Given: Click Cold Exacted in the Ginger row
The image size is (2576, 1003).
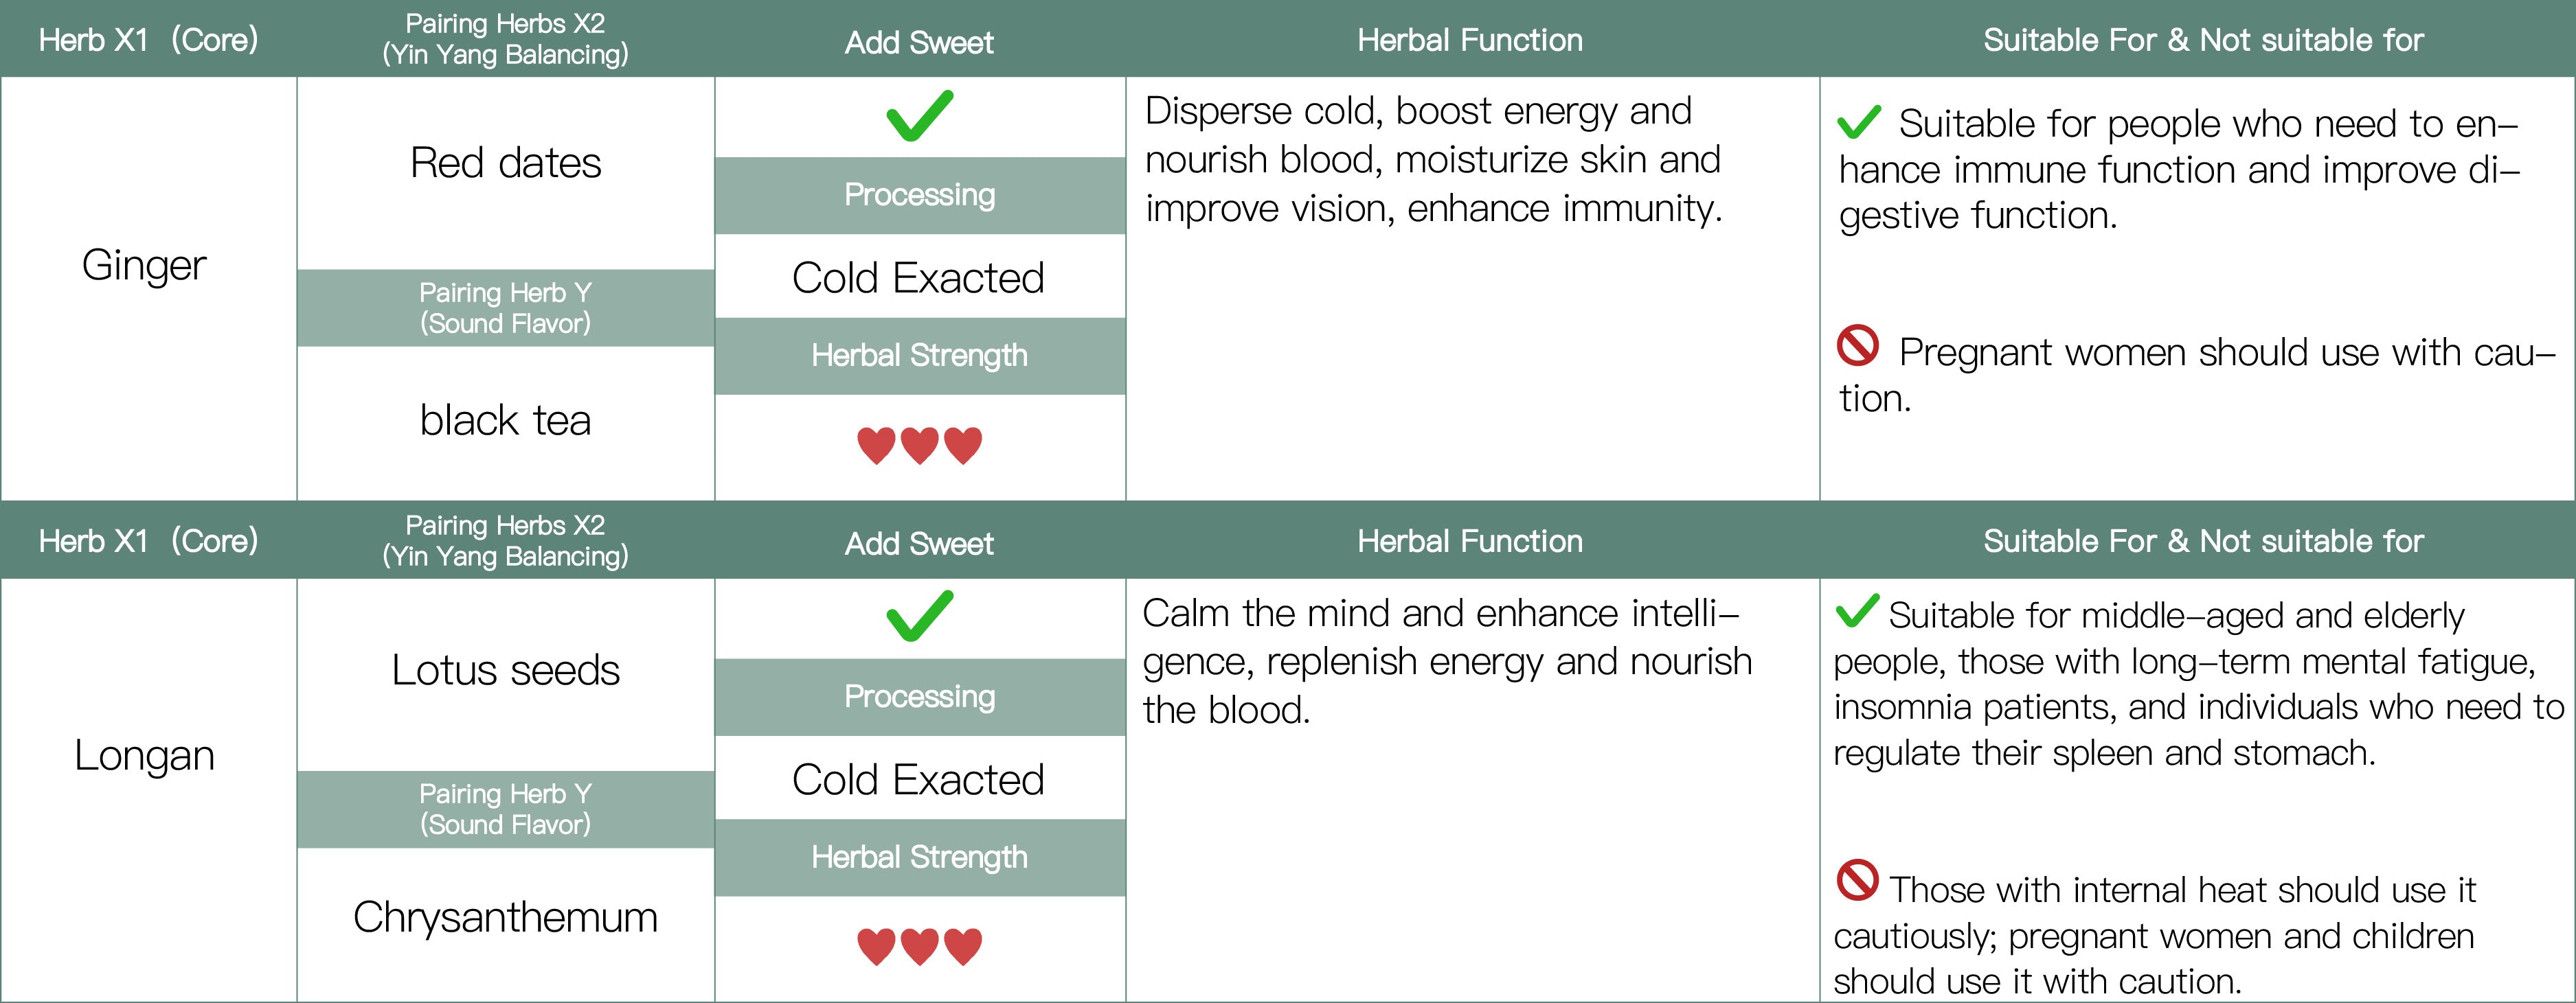Looking at the screenshot, I should (x=918, y=278).
